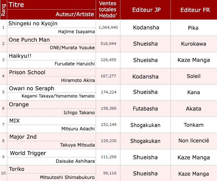Click rank number 5

[x=3, y=92]
